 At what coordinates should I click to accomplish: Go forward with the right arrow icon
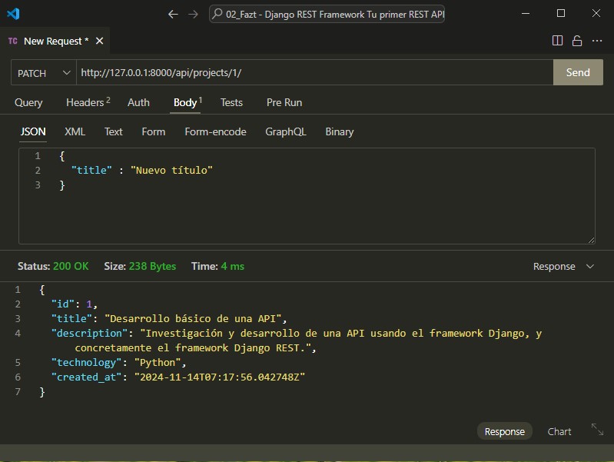click(193, 15)
